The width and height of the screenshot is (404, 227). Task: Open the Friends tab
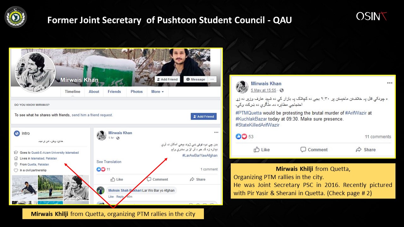tap(114, 92)
